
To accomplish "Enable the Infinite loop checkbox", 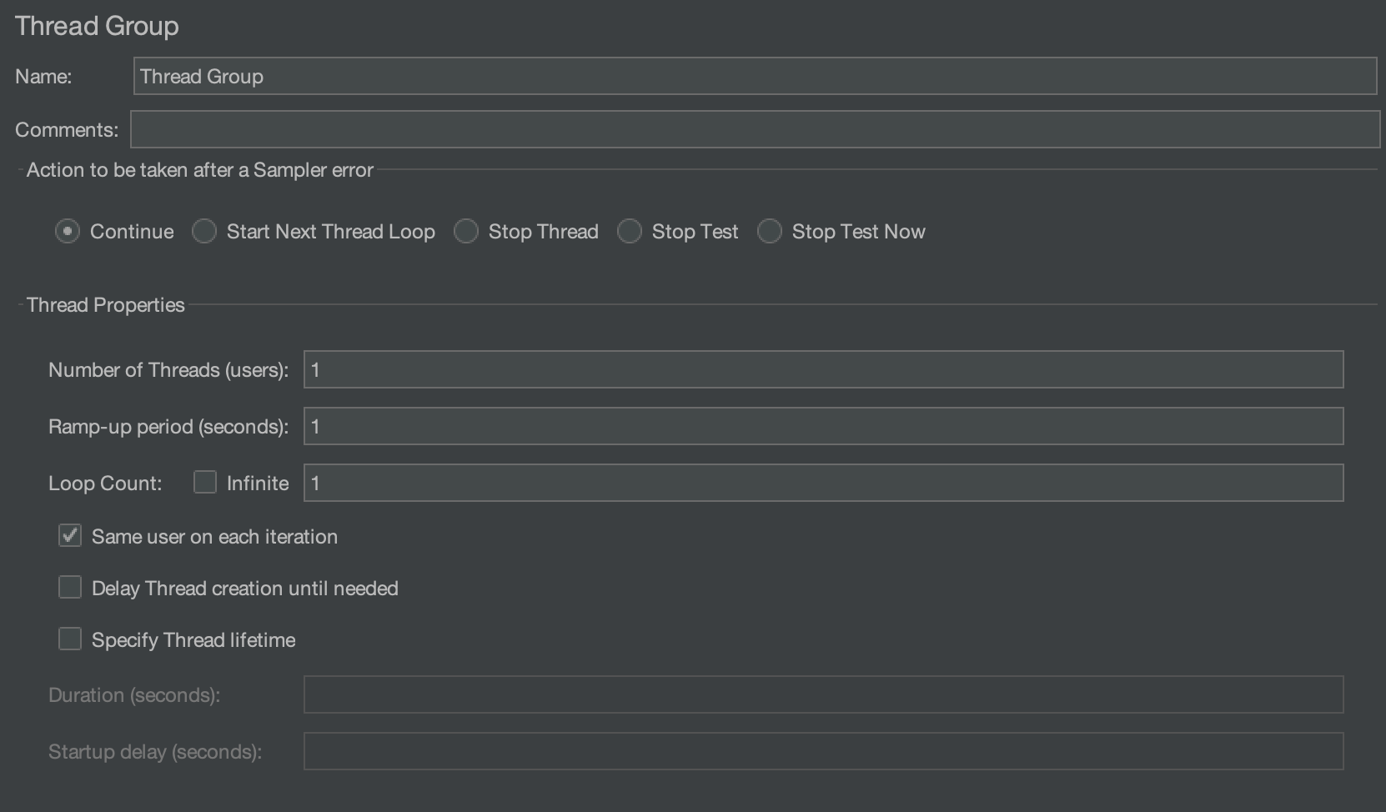I will (205, 482).
